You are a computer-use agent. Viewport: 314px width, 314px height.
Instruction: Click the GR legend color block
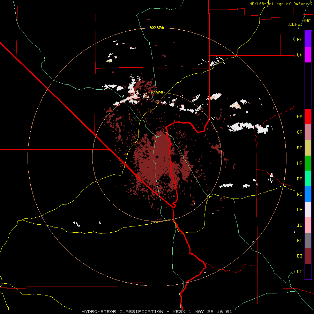pyautogui.click(x=308, y=132)
